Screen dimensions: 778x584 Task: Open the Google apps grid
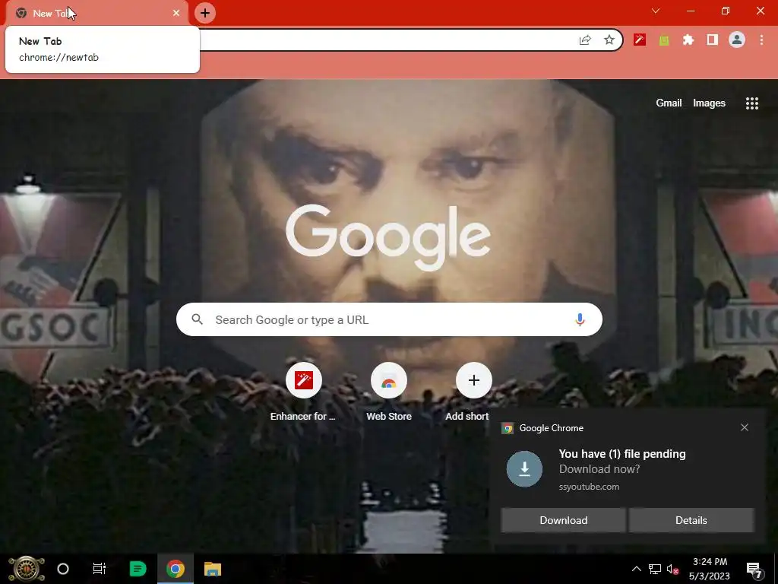(x=751, y=103)
